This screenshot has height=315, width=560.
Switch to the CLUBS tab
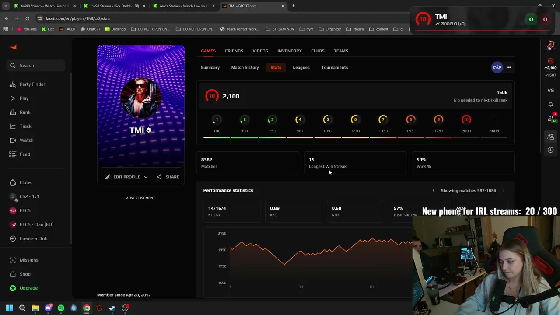pos(318,51)
